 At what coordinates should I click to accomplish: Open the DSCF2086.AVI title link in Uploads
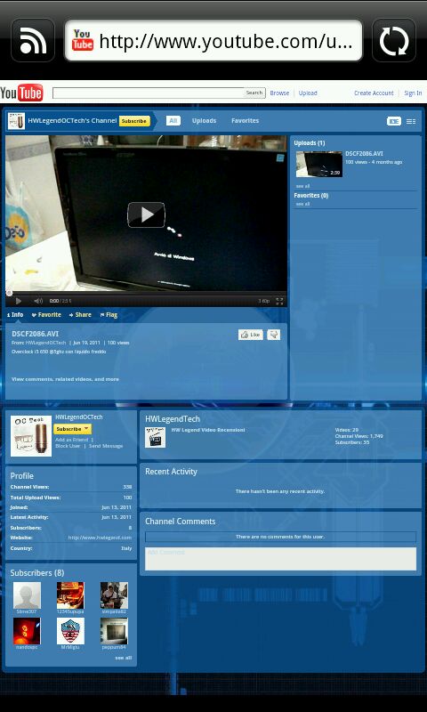click(x=364, y=154)
